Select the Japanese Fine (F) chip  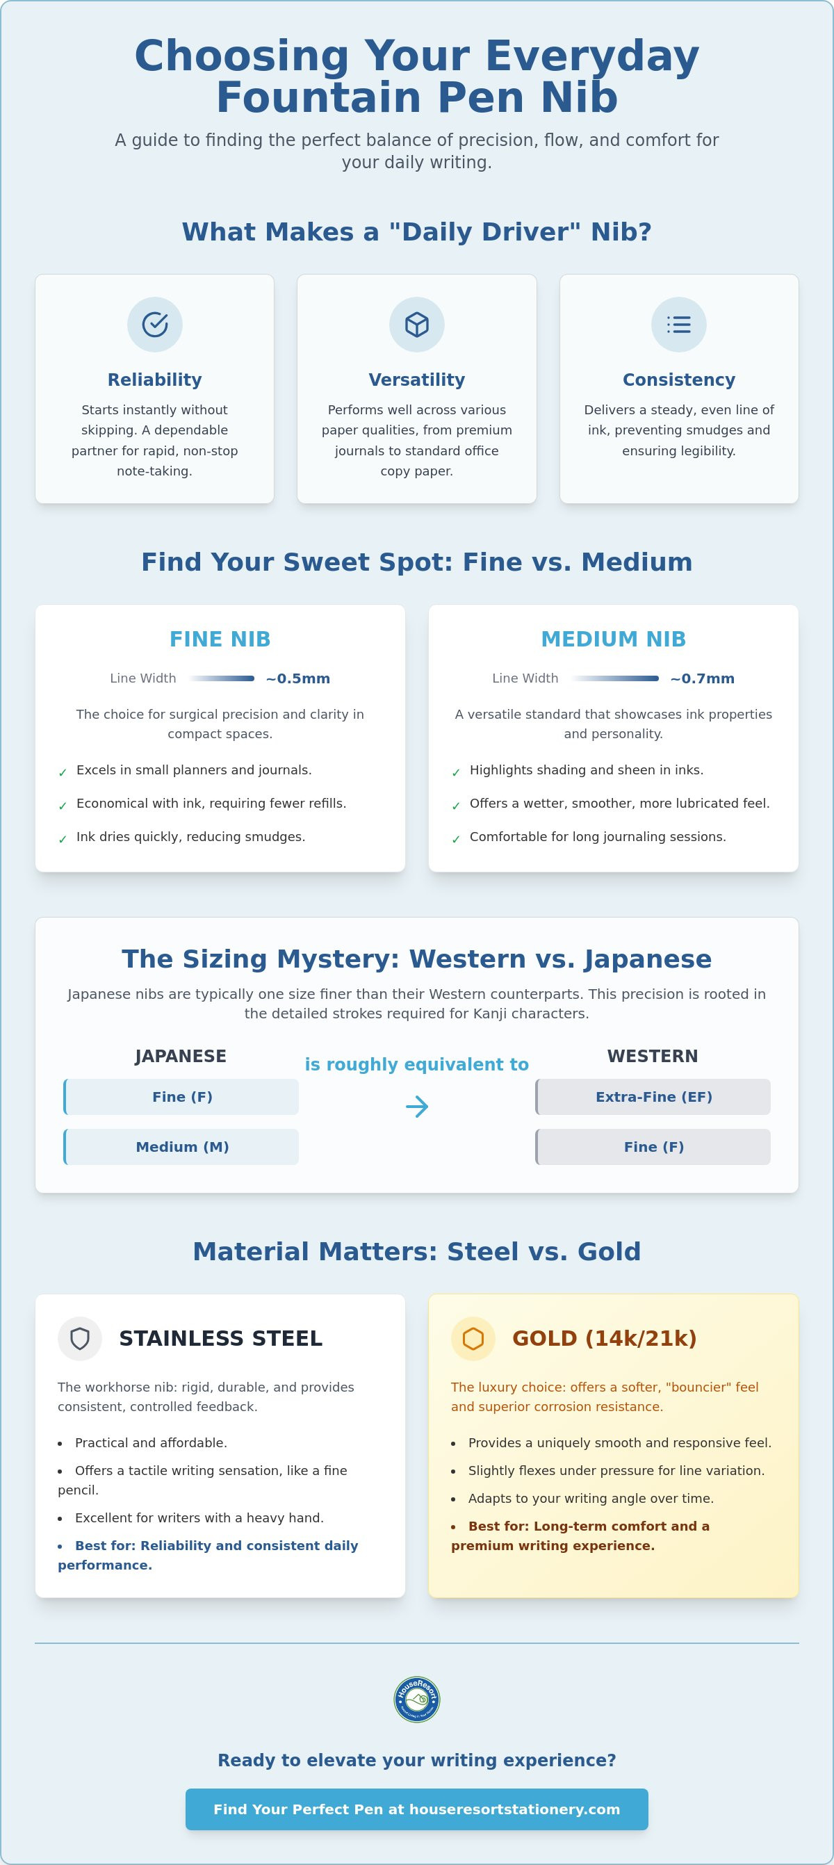(x=181, y=1097)
